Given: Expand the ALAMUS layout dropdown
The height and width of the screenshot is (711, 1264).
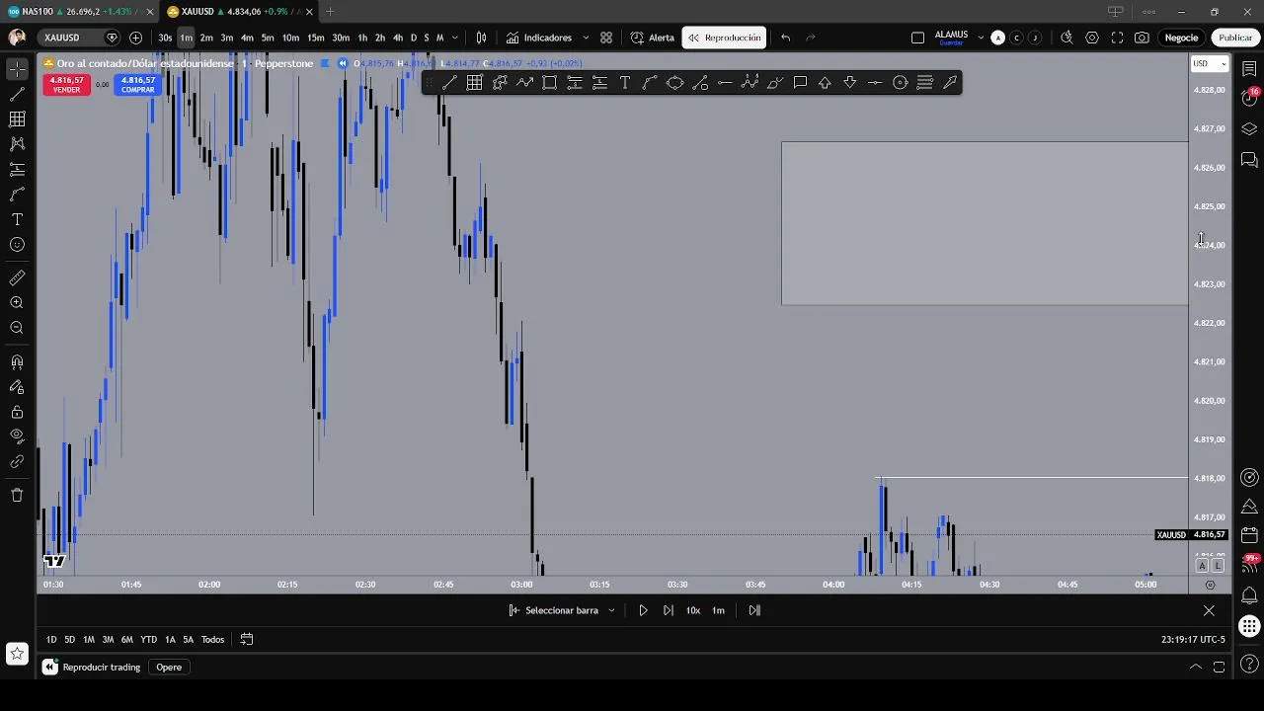Looking at the screenshot, I should (x=981, y=38).
